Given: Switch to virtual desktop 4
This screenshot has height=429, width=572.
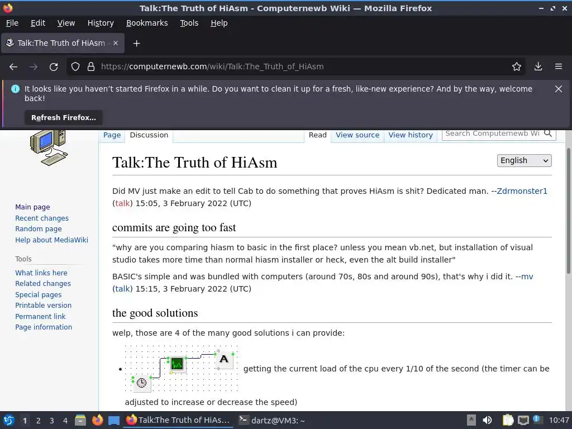Looking at the screenshot, I should (65, 421).
